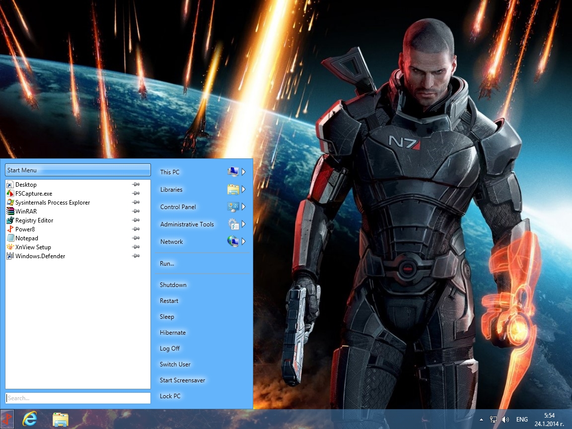Select Lock PC from the menu
Screen dimensions: 572x429
[x=170, y=396]
